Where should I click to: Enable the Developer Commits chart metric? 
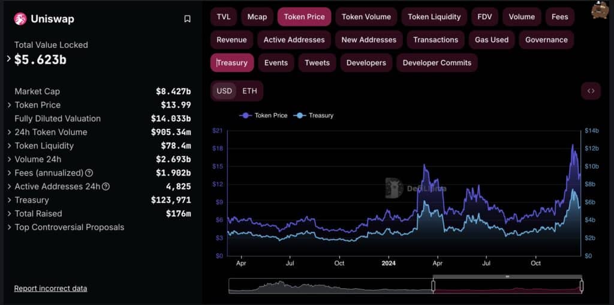tap(437, 63)
